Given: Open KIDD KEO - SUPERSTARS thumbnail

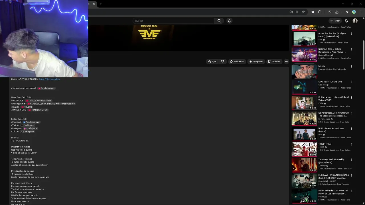Looking at the screenshot, I should point(304,87).
